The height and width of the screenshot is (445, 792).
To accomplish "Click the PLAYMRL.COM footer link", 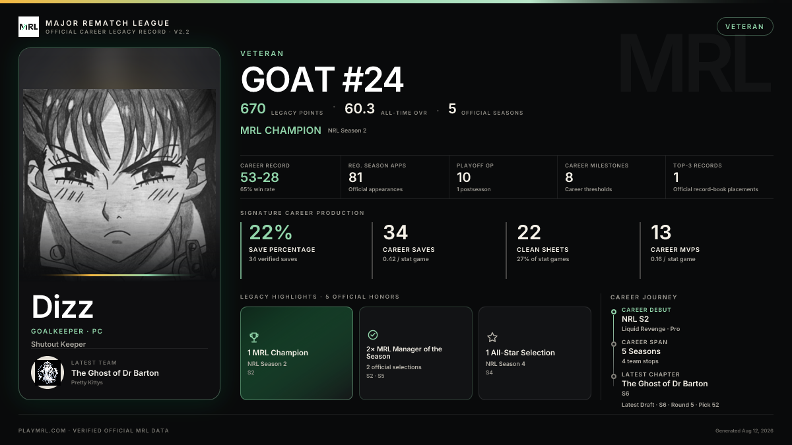I will [42, 430].
